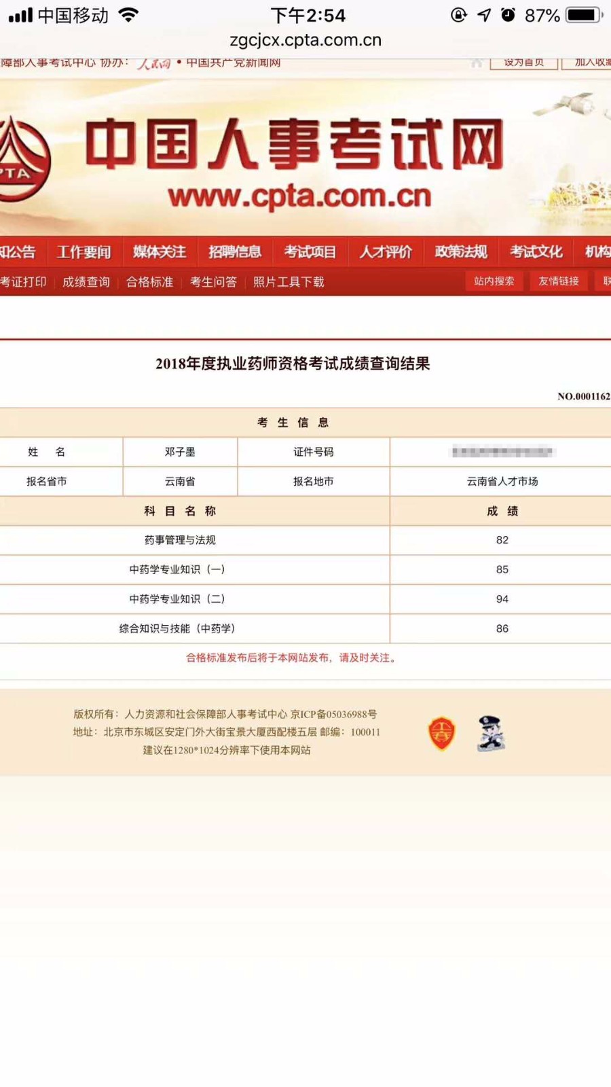Click the 成绩查询 submenu link

click(x=86, y=282)
